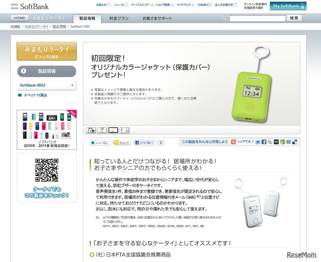Click ケータイでもこの製品をチェック text
This screenshot has height=262, width=321.
point(47,192)
